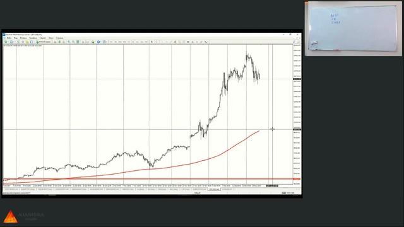This screenshot has height=227, width=404.
Task: Select the W1 timeframe button
Action: click(x=141, y=42)
